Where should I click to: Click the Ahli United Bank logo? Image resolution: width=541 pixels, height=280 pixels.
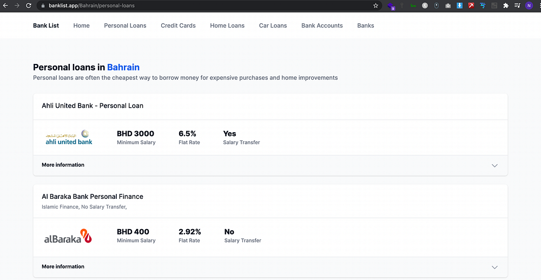click(69, 138)
